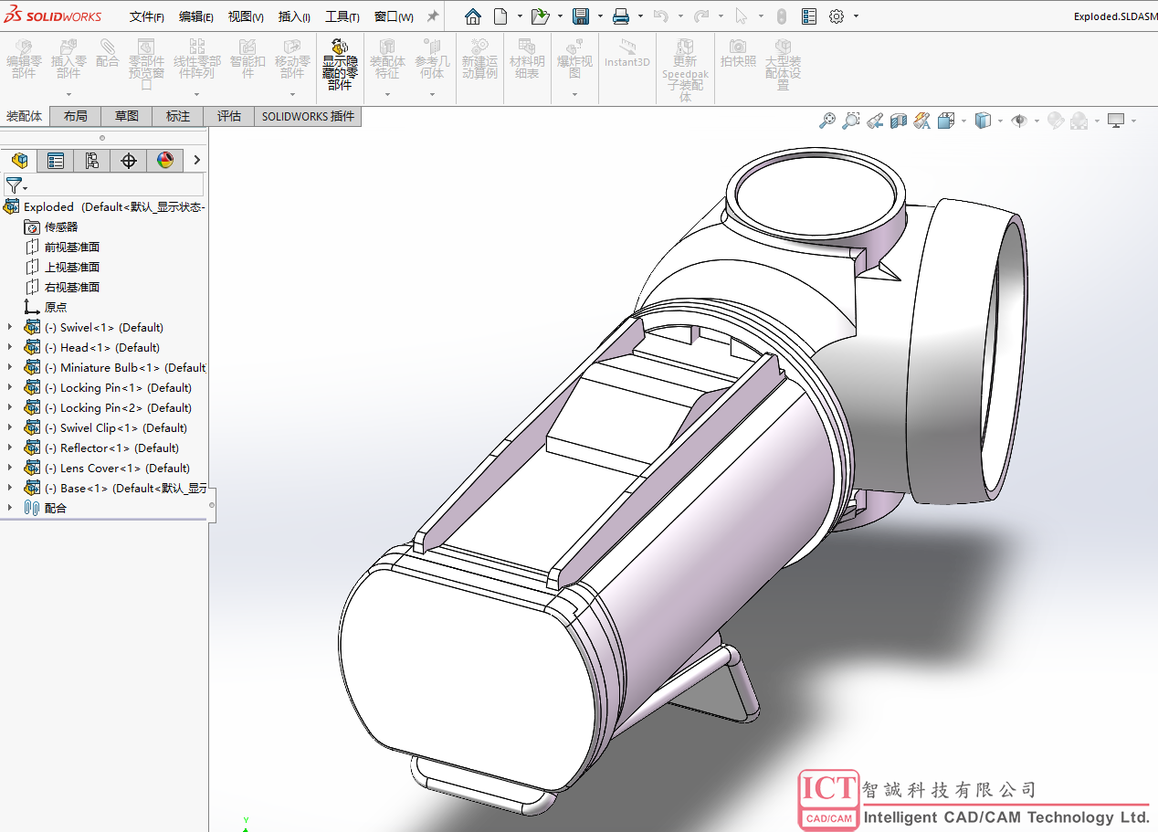The width and height of the screenshot is (1158, 832).
Task: Show more manager tabs with chevron arrow
Action: pos(196,161)
